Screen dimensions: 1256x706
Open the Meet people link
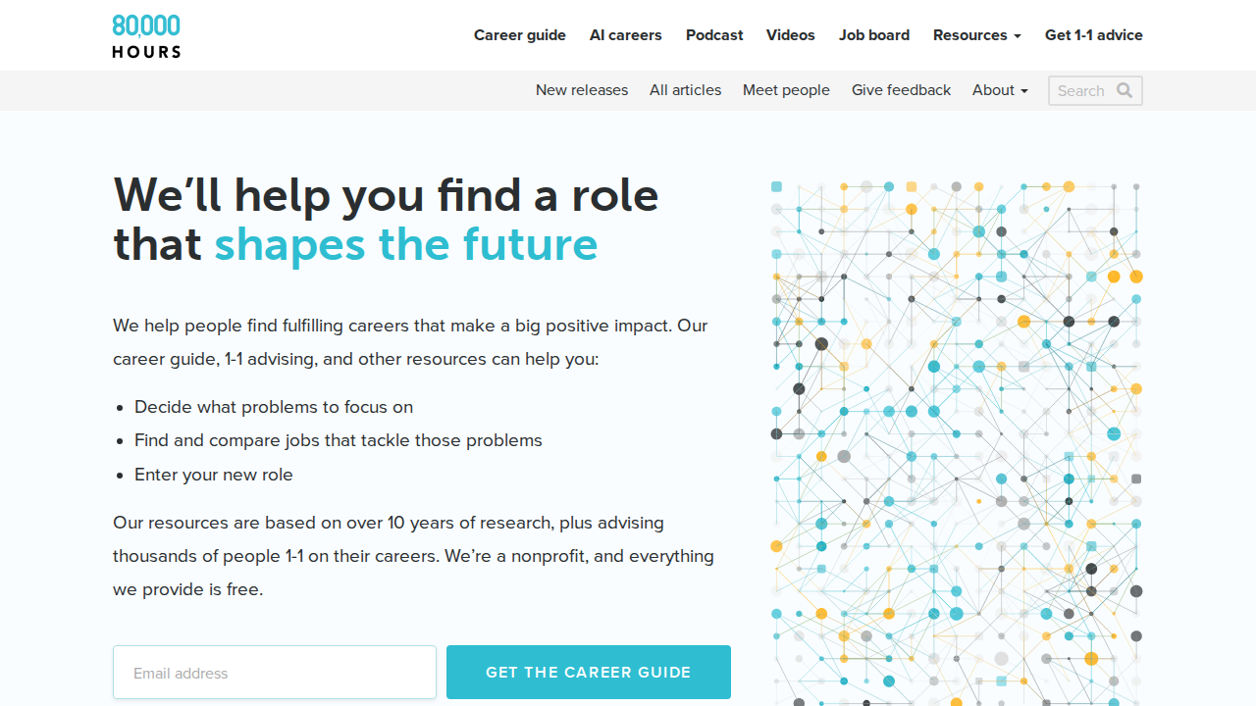(x=786, y=90)
